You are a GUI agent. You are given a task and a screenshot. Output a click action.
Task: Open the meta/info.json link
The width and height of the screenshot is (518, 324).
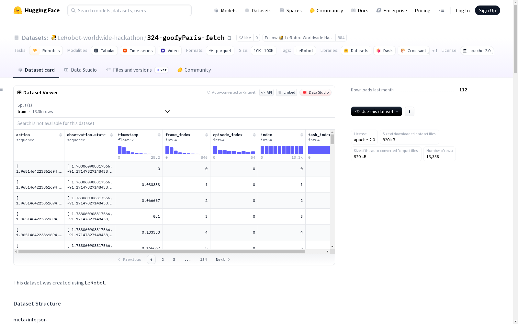click(30, 319)
